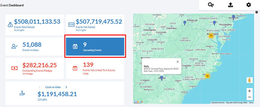Open the $508,011,133.53 Events Total Raised card

[35, 25]
